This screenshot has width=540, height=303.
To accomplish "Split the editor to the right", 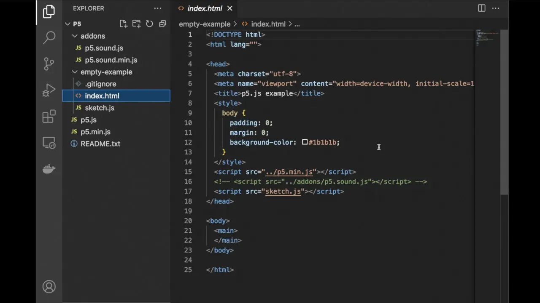I will point(481,8).
